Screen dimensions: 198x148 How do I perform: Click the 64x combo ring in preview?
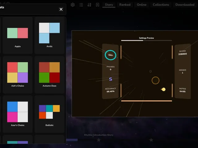point(110,55)
